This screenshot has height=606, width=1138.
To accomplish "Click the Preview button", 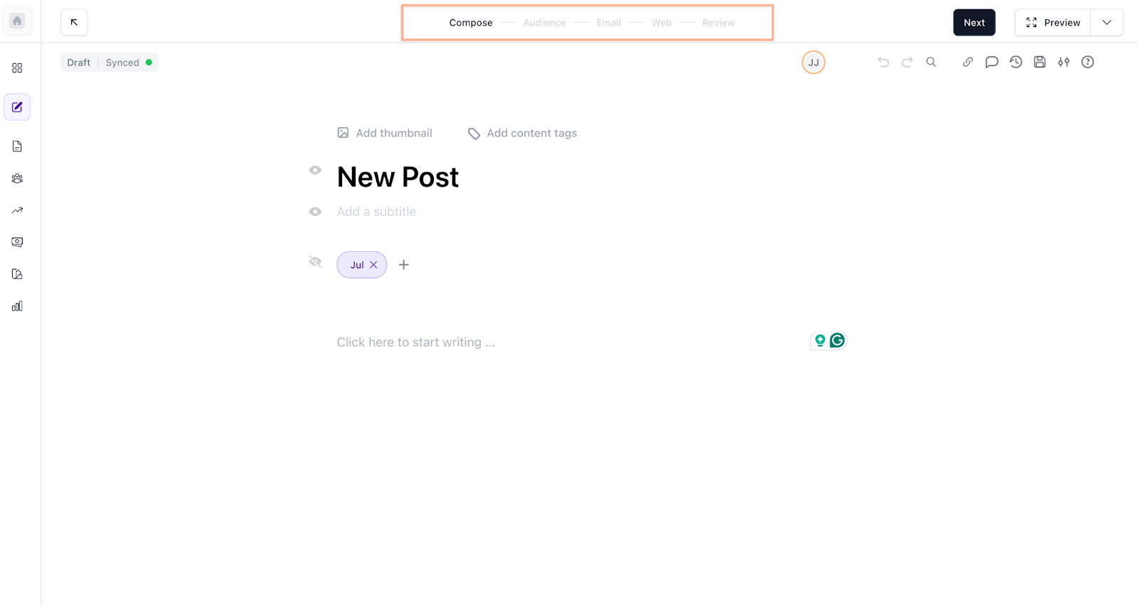I will (1053, 23).
